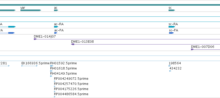The height and width of the screenshot is (98, 220).
Task: Click the RP004249072.5prime feature label
Action: (x=71, y=79)
